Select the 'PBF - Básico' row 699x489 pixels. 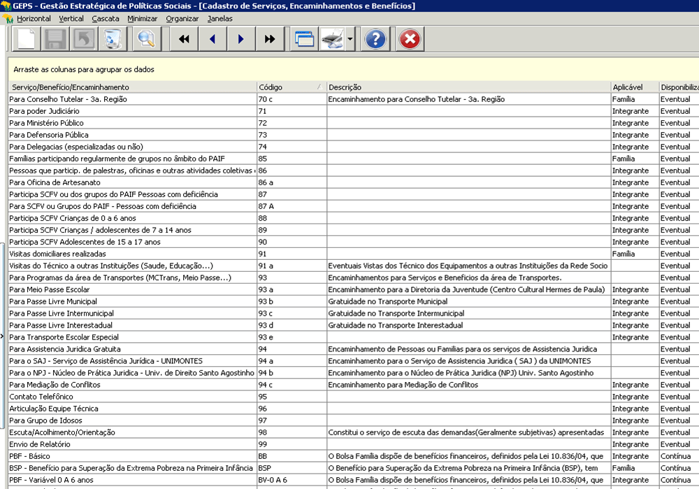pos(354,456)
